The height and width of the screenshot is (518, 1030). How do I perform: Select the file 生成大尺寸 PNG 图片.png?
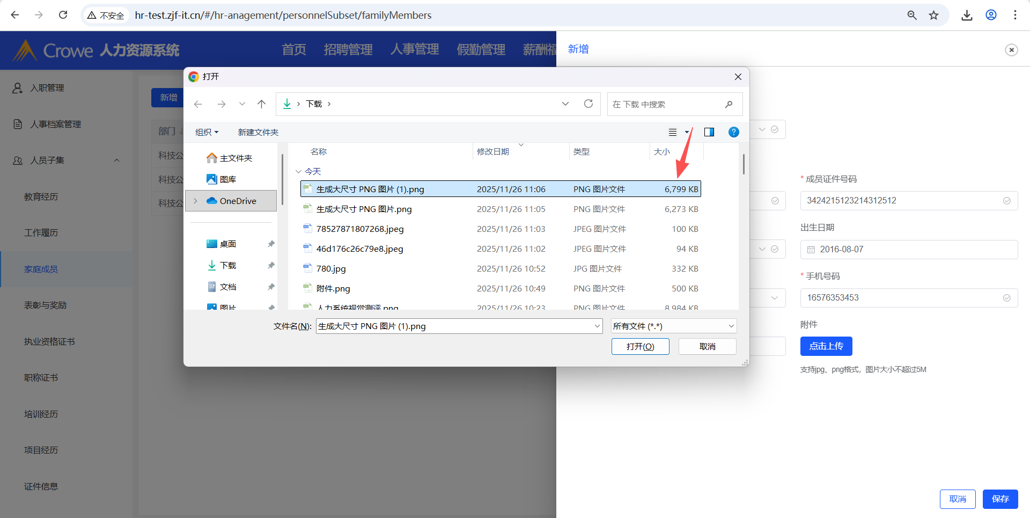point(501,209)
